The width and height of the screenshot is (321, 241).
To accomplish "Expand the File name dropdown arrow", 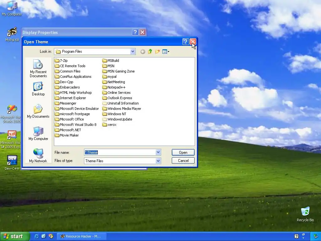I will tap(158, 152).
